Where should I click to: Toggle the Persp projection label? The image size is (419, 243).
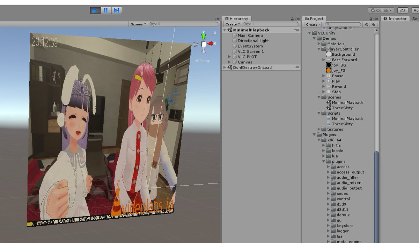tap(203, 61)
